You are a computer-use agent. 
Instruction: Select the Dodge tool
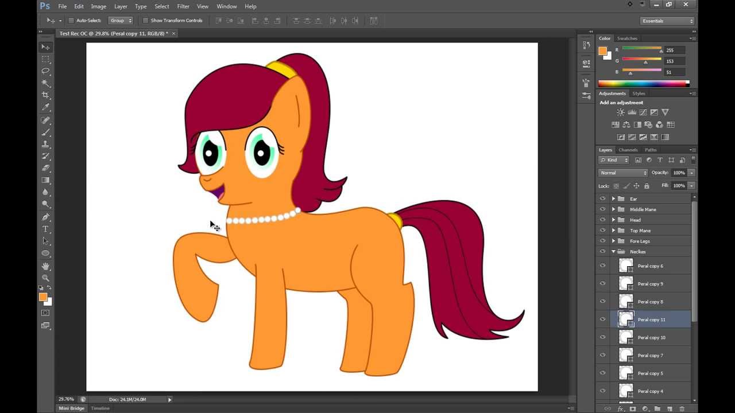[x=45, y=204]
